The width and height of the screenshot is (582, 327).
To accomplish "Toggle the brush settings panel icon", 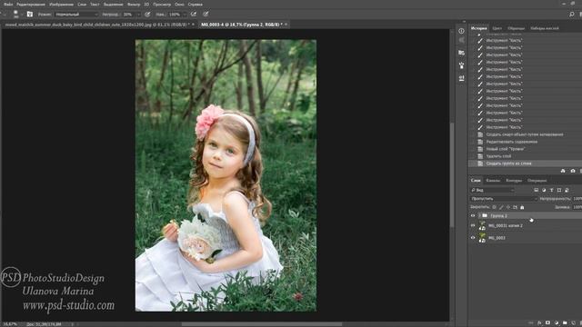I will [x=30, y=15].
